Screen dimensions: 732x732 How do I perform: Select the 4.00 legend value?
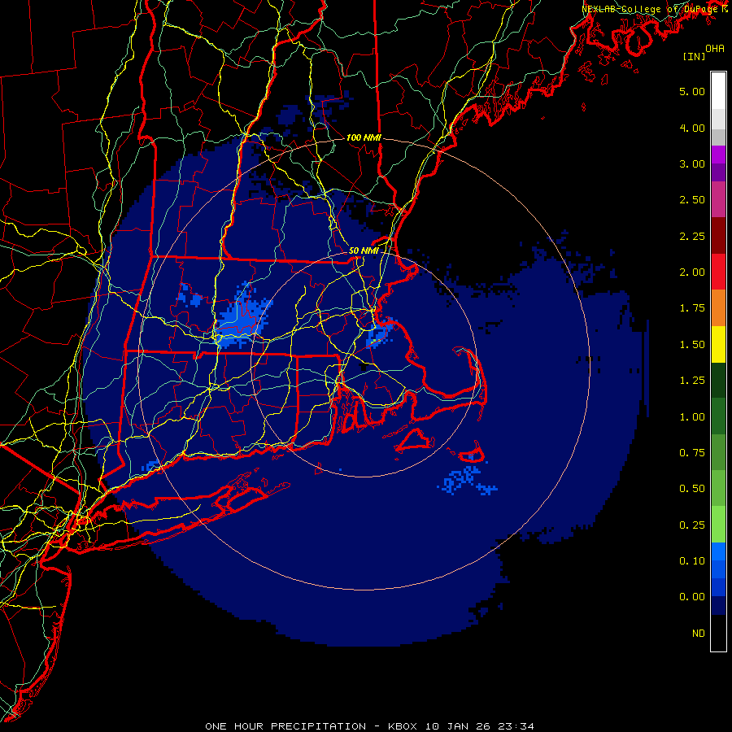692,128
